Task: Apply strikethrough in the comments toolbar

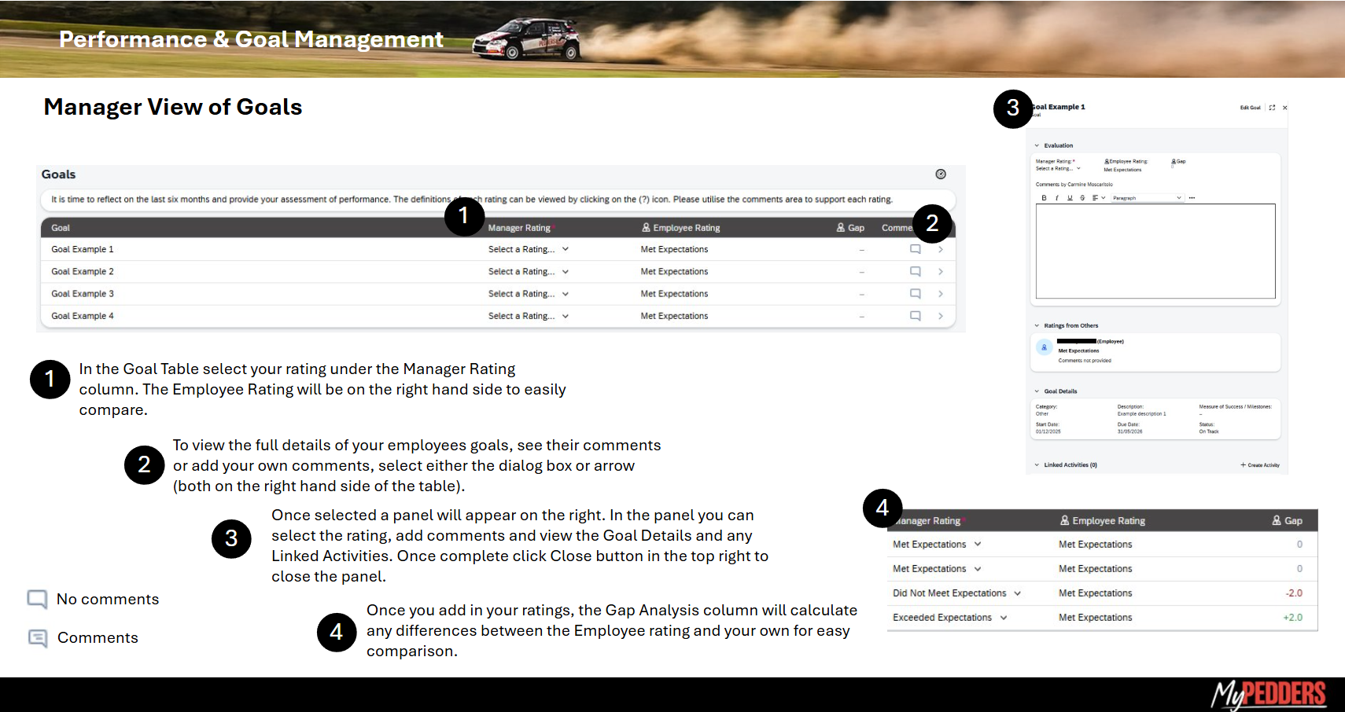Action: pos(1082,198)
